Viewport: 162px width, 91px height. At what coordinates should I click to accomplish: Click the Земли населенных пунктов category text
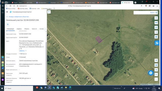[28, 61]
